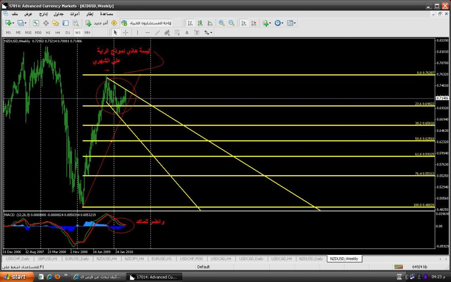Click the Expert Advisors enable button

tap(147, 23)
